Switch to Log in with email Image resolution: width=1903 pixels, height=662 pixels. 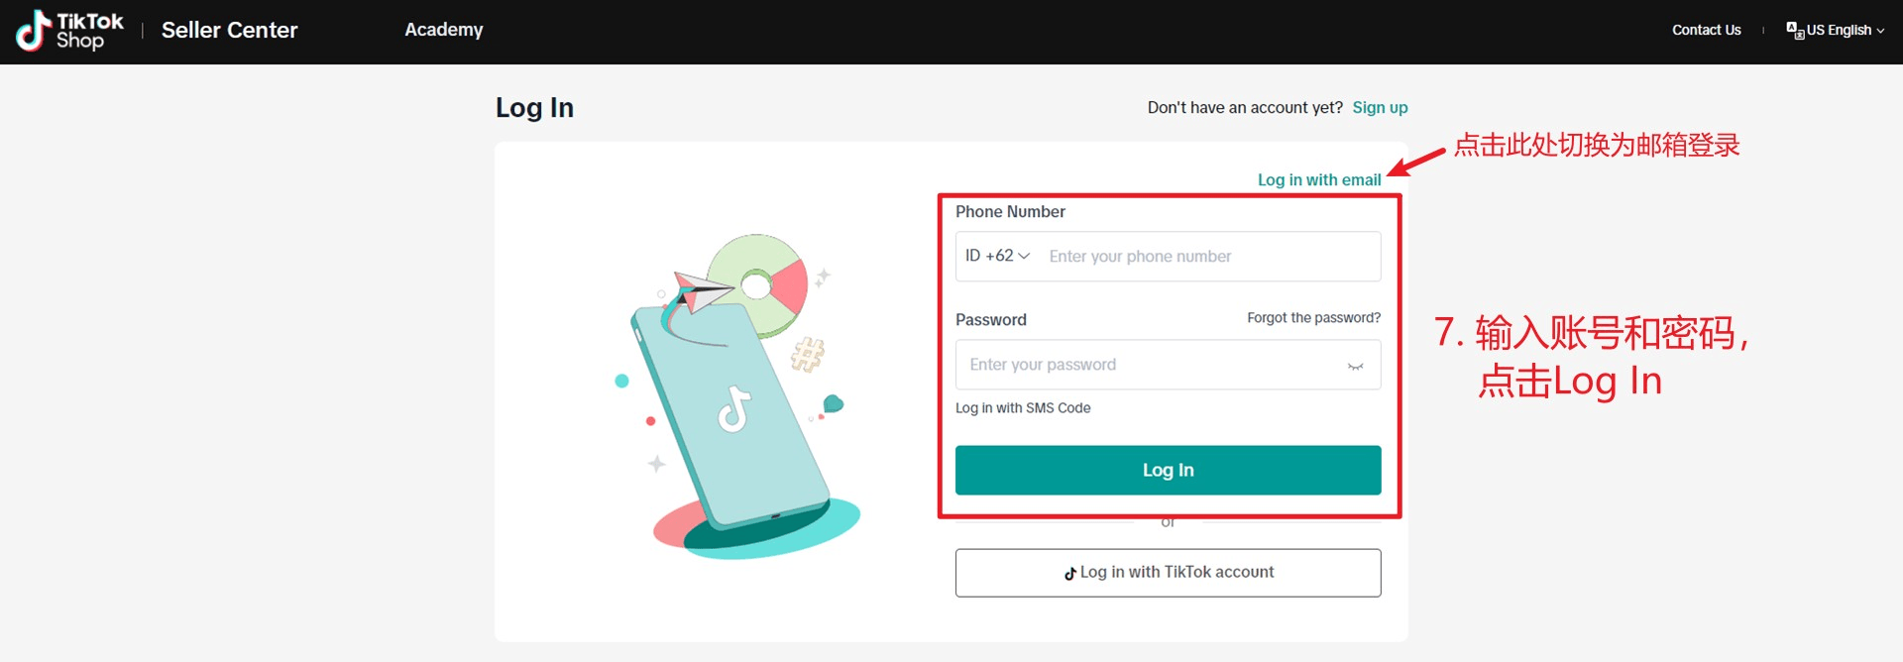[x=1318, y=179]
